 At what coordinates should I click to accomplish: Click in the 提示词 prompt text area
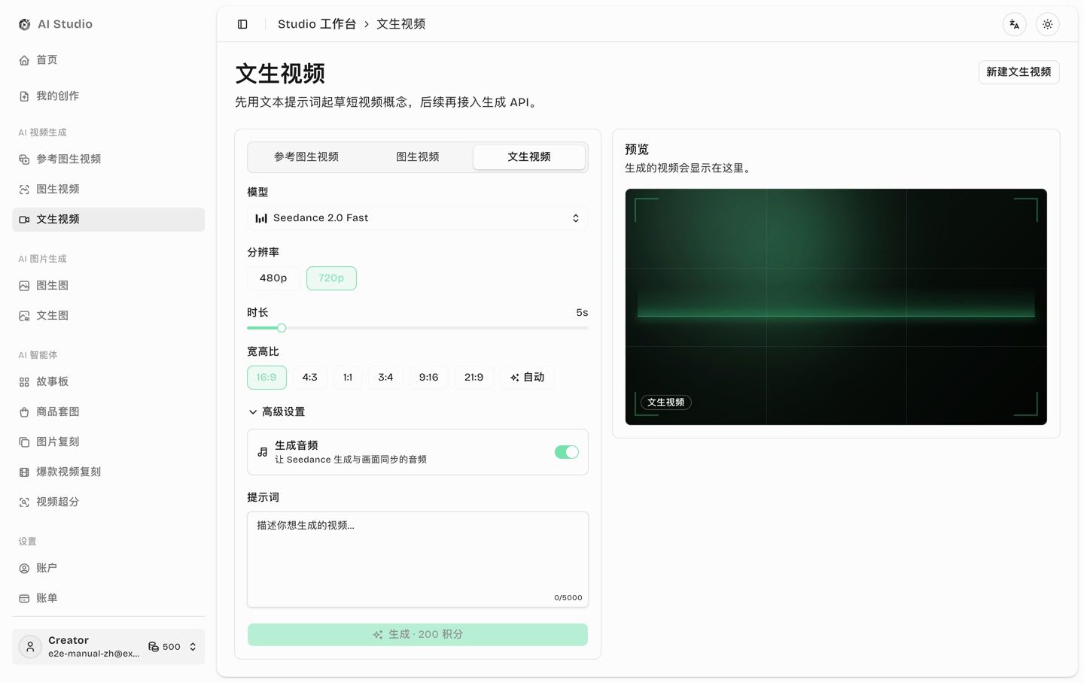click(x=418, y=560)
